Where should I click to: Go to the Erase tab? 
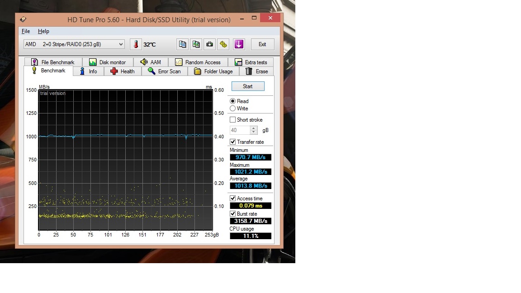point(256,71)
